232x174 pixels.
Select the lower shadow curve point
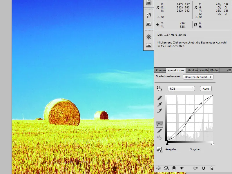tap(182, 130)
